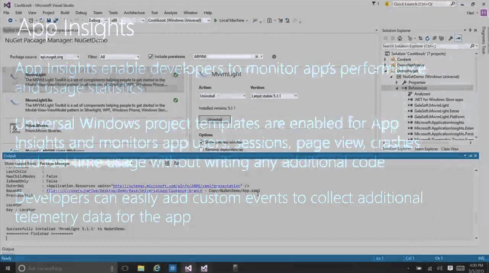489x273 pixels.
Task: Switch to the Team Explorer tab
Action: pyautogui.click(x=426, y=149)
